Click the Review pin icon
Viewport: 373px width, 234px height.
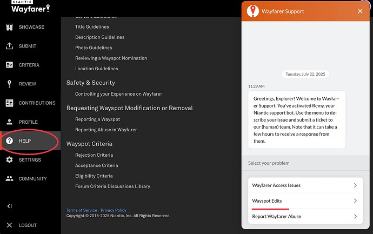tap(9, 84)
